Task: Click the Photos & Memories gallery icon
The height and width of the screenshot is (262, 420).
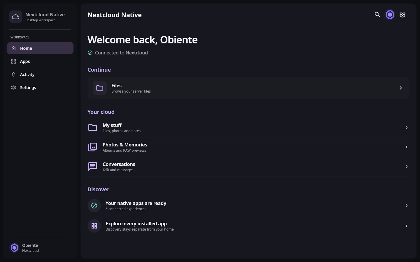Action: tap(93, 147)
